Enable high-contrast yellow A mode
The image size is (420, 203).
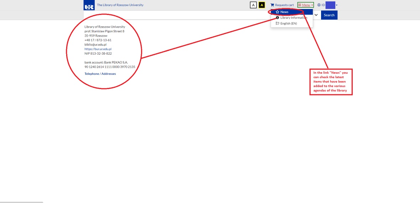click(262, 5)
